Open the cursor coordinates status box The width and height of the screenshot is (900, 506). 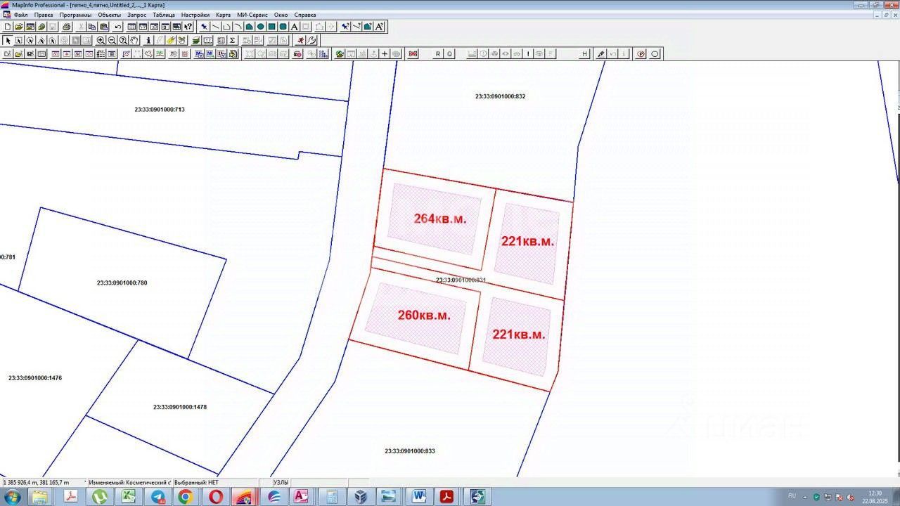(42, 483)
